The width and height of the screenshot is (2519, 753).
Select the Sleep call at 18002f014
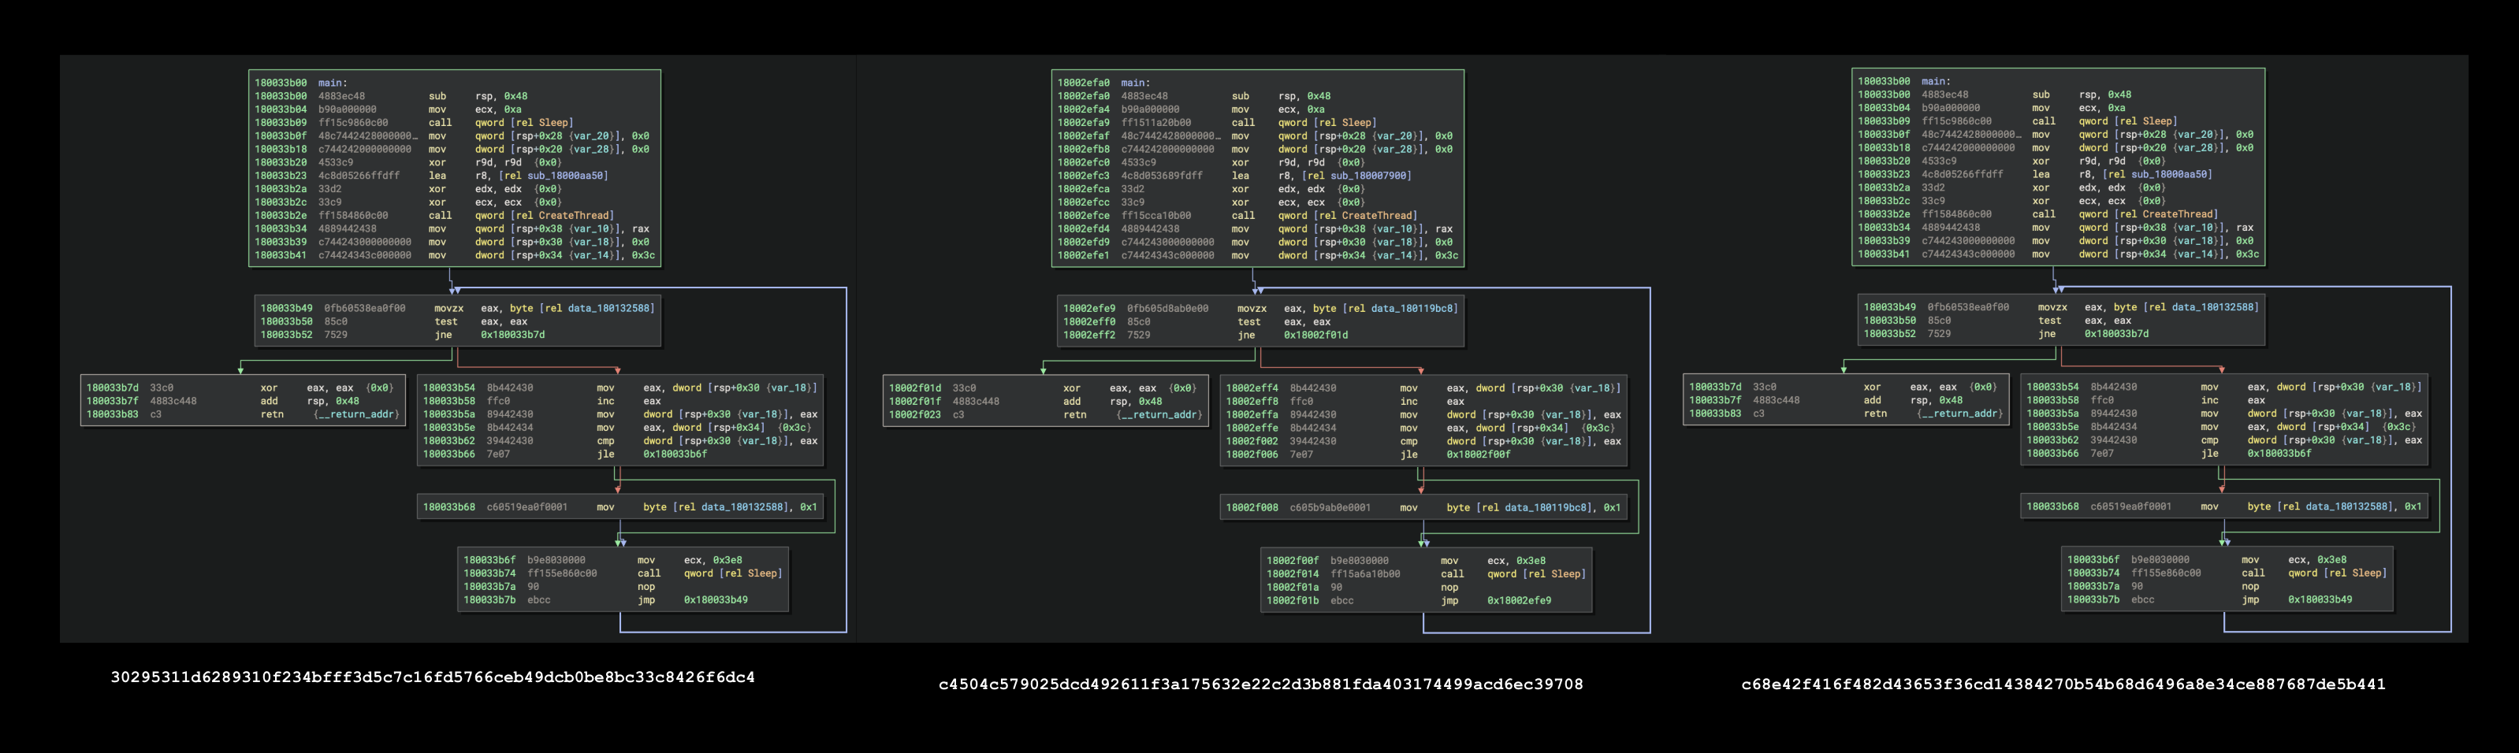[x=1426, y=574]
